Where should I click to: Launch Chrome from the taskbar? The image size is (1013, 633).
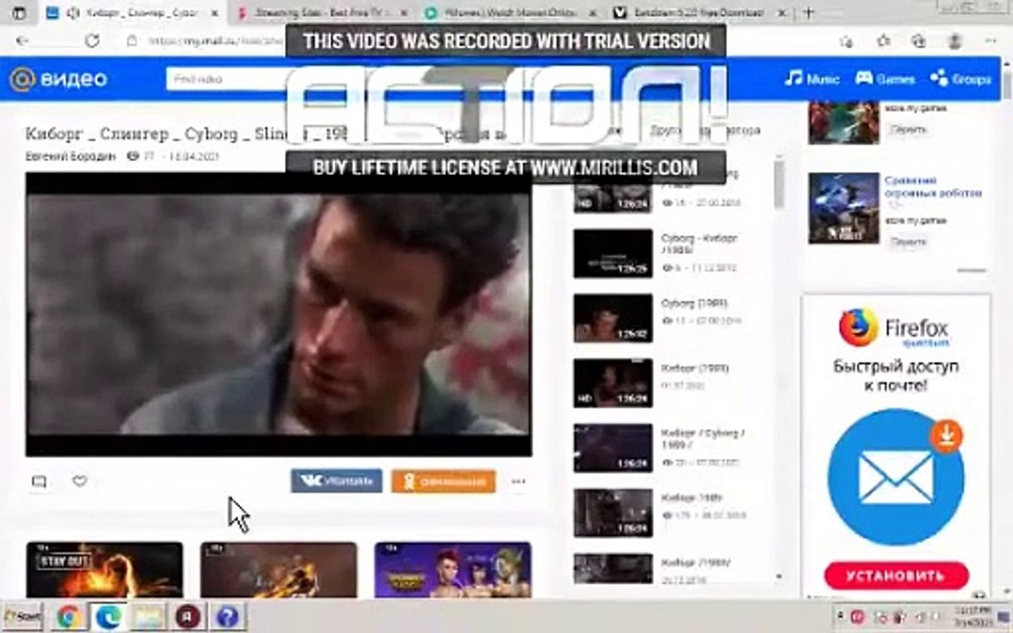[69, 617]
